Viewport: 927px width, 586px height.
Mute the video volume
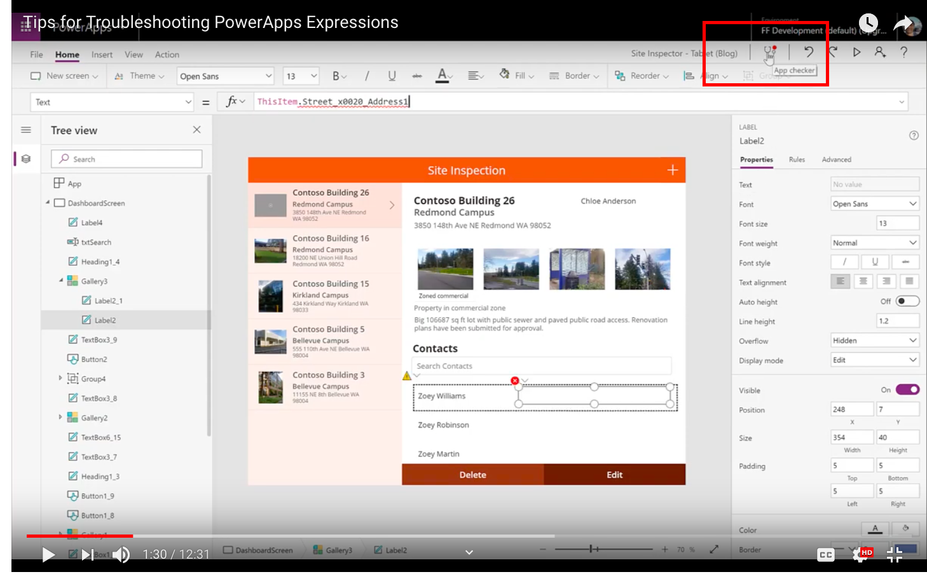121,555
